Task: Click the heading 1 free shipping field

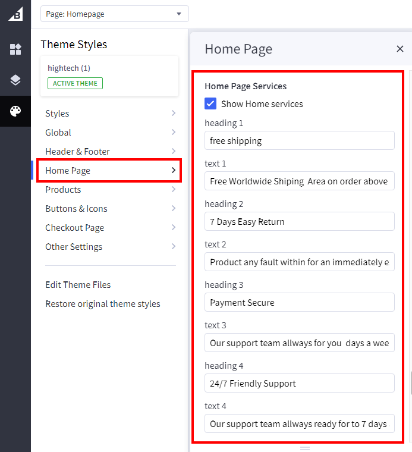Action: click(x=300, y=141)
